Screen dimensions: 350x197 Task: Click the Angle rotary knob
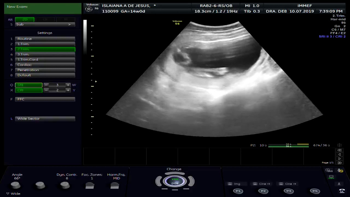coord(16,185)
